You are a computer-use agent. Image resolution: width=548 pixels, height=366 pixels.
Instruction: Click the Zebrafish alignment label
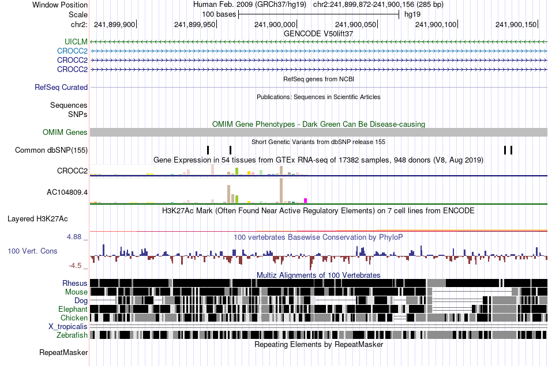tap(72, 335)
